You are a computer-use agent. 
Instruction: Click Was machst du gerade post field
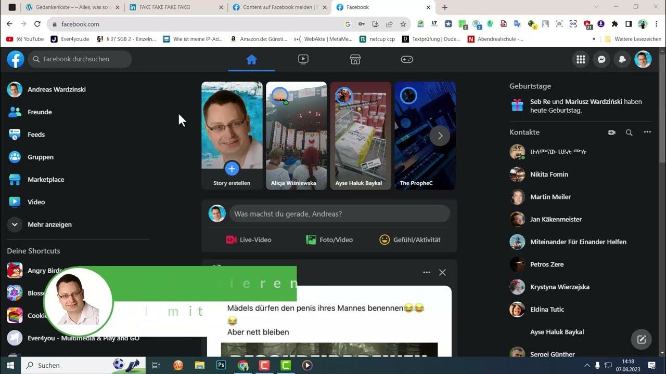tap(340, 213)
